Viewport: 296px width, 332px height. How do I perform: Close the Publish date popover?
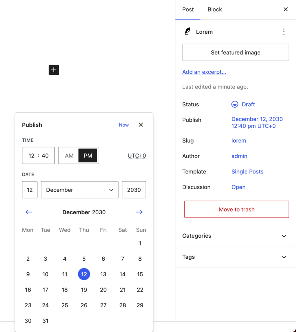(141, 124)
